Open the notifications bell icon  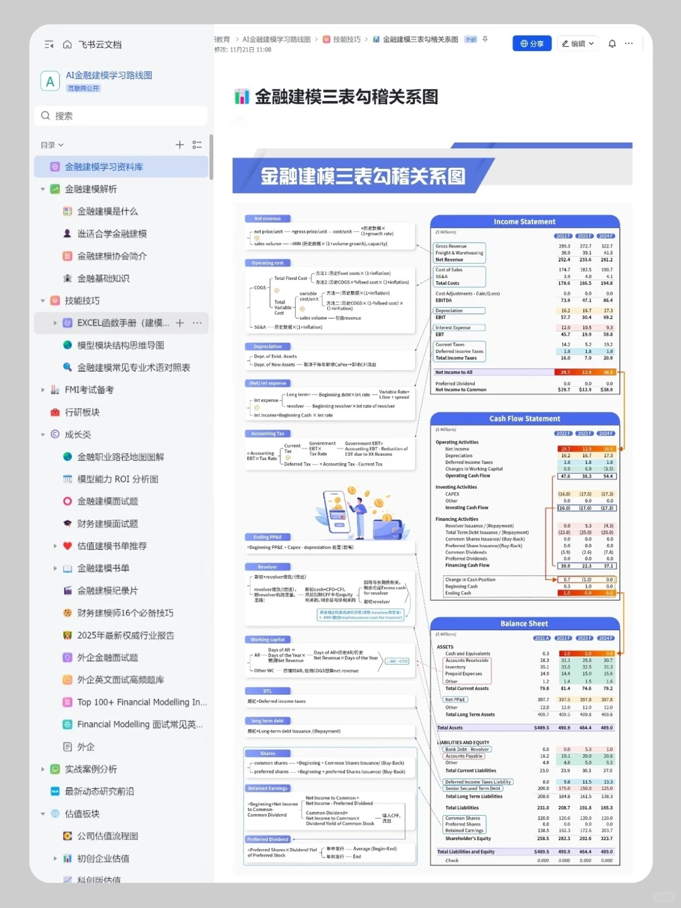[612, 43]
